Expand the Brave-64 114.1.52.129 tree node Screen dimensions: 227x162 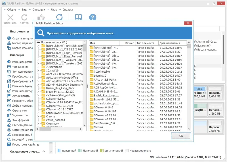click(x=38, y=92)
